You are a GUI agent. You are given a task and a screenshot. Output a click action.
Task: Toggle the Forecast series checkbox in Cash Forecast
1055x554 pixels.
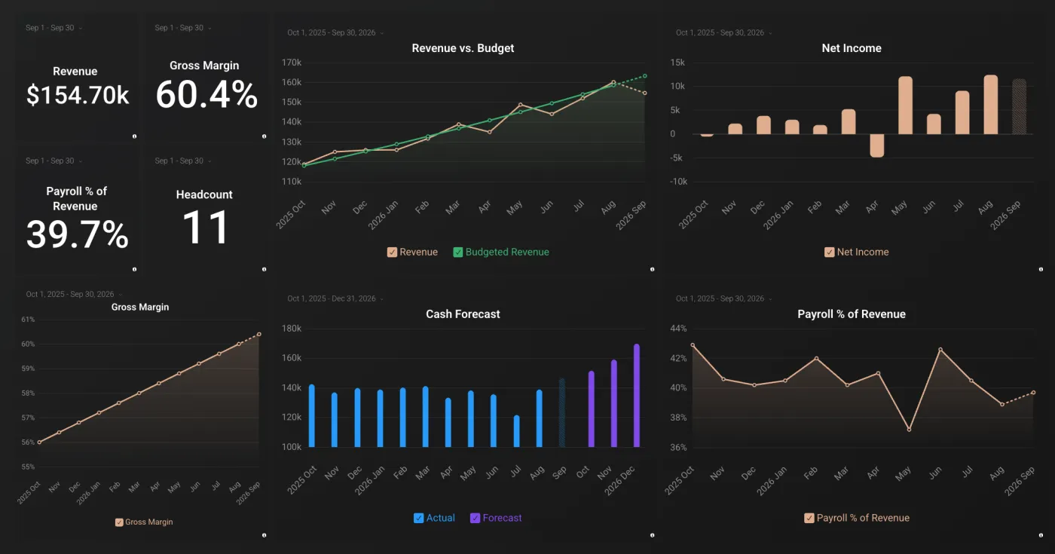point(475,519)
